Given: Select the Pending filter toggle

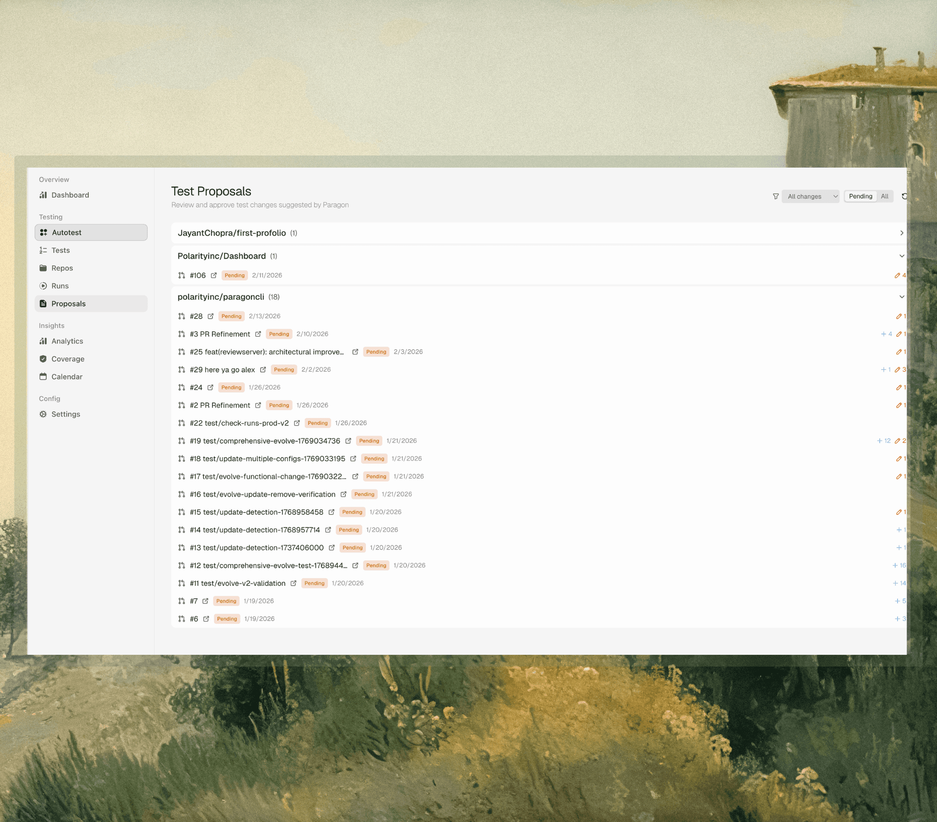Looking at the screenshot, I should click(x=860, y=196).
